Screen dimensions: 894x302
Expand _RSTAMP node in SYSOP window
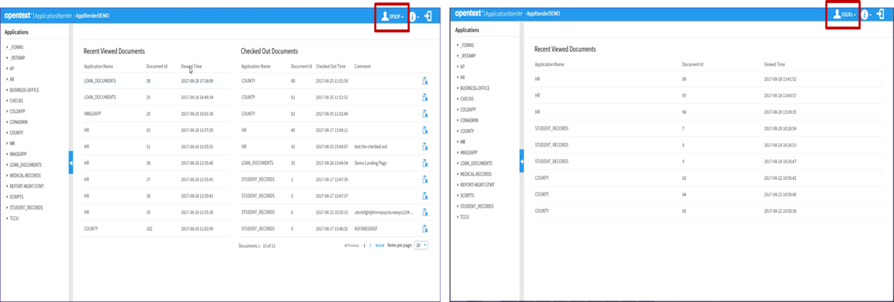point(7,58)
